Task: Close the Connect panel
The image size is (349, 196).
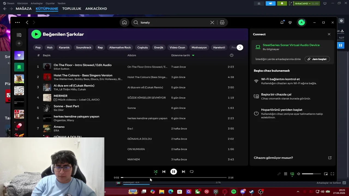Action: tap(329, 34)
